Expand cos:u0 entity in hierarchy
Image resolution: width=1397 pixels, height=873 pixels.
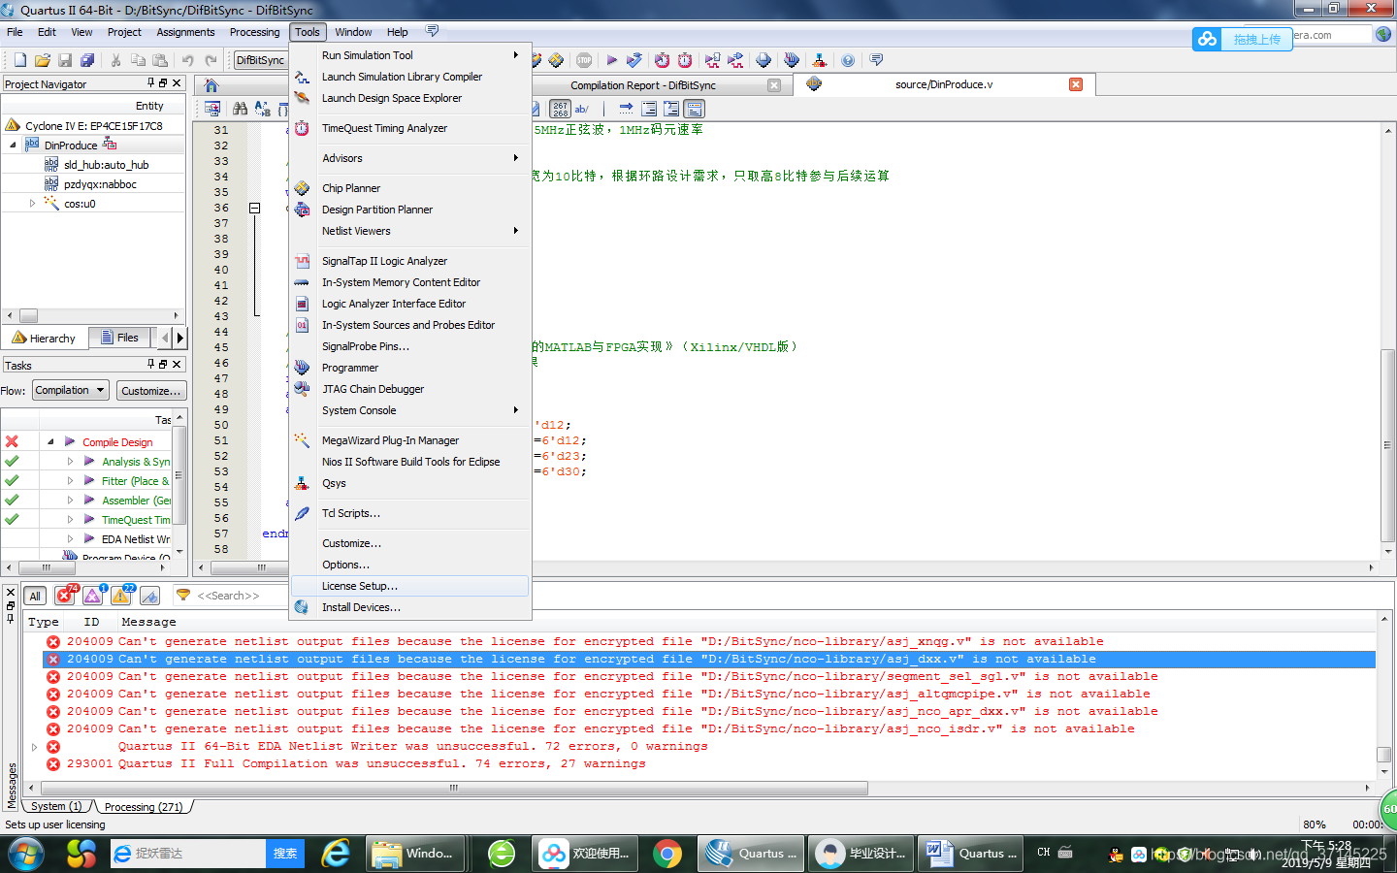point(32,204)
